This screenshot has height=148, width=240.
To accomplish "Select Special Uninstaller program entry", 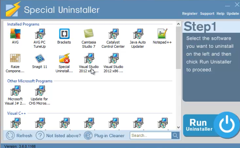I will pyautogui.click(x=64, y=63).
